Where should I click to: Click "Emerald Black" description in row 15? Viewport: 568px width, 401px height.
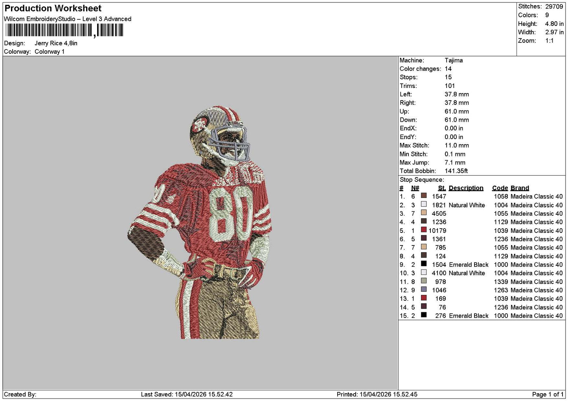click(469, 316)
